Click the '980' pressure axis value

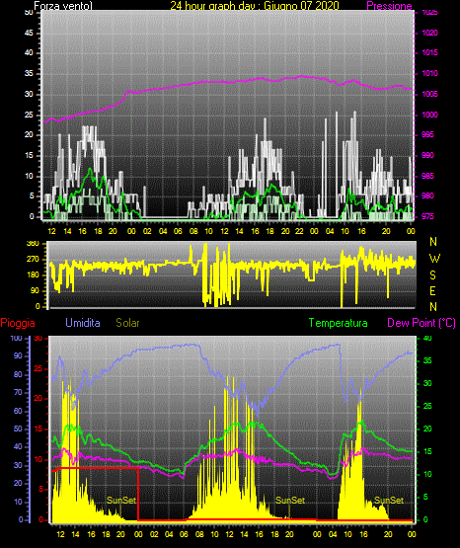pyautogui.click(x=427, y=196)
